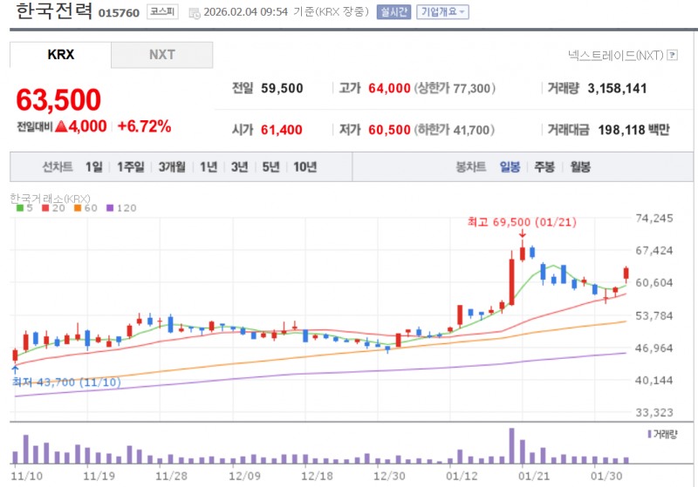Click the current price 63,500
698x487 pixels.
coord(58,99)
